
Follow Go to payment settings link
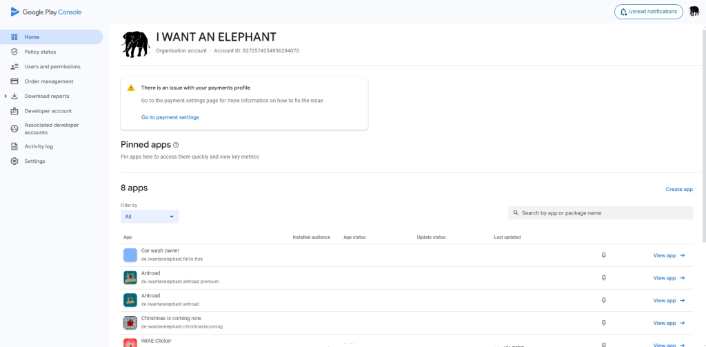[170, 117]
